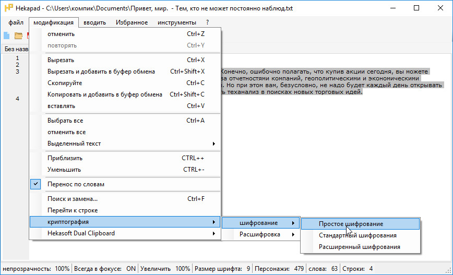
Task: Expand the Расшифровка submenu
Action: [x=261, y=235]
